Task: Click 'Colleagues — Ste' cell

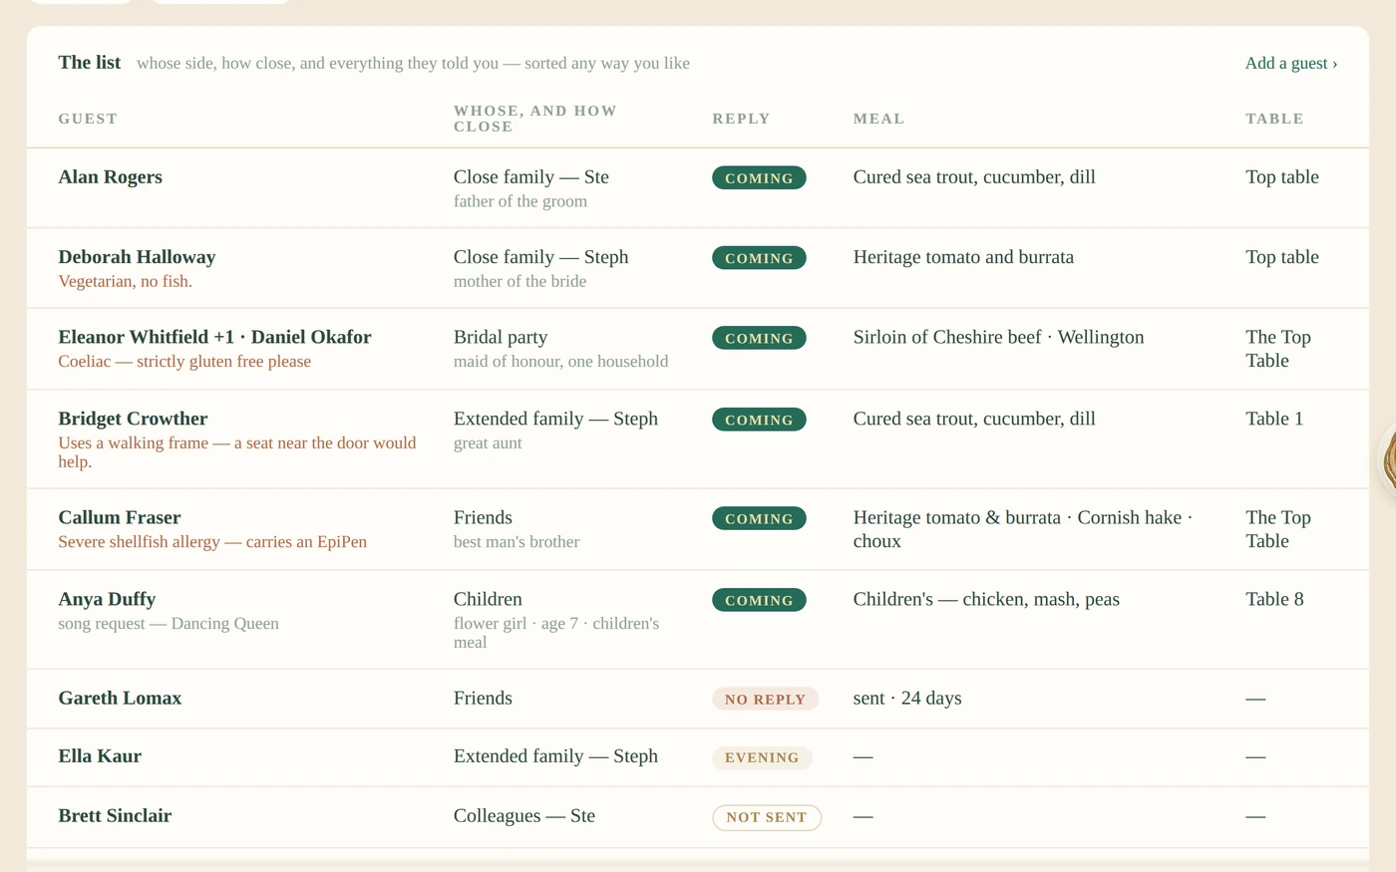Action: 524,815
